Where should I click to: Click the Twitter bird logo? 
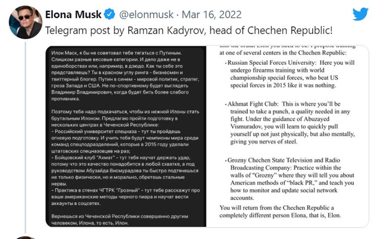click(360, 14)
